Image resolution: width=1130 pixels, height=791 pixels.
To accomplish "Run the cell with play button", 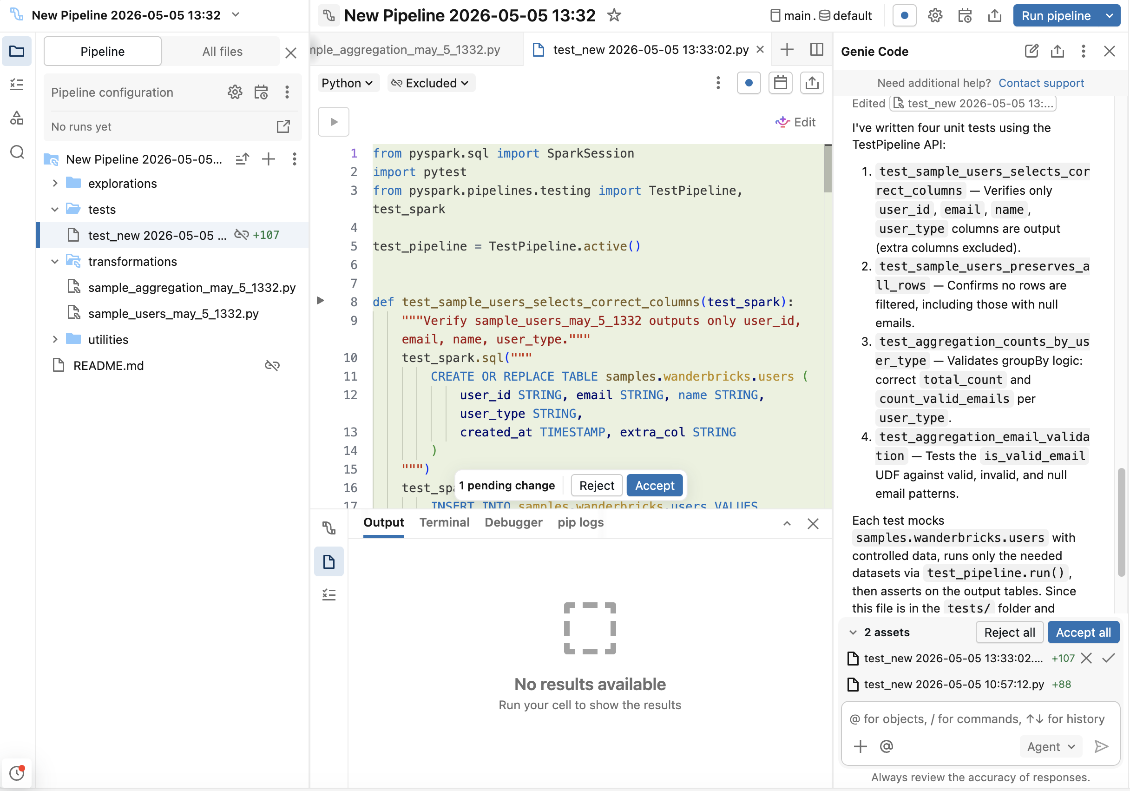I will pyautogui.click(x=334, y=122).
